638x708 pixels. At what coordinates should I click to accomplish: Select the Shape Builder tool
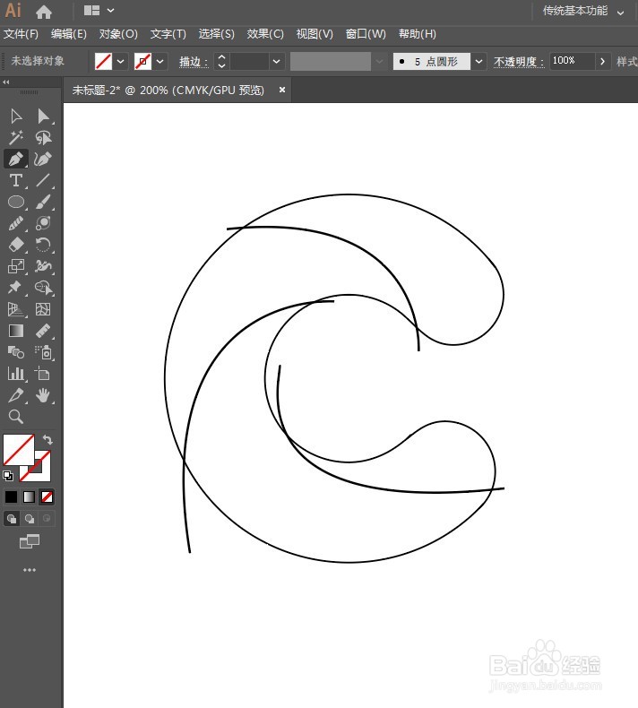click(x=43, y=288)
